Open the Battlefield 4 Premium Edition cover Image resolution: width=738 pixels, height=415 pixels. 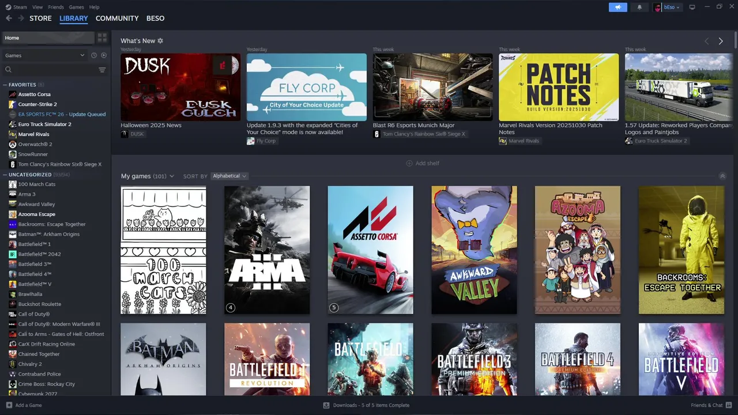pyautogui.click(x=578, y=359)
